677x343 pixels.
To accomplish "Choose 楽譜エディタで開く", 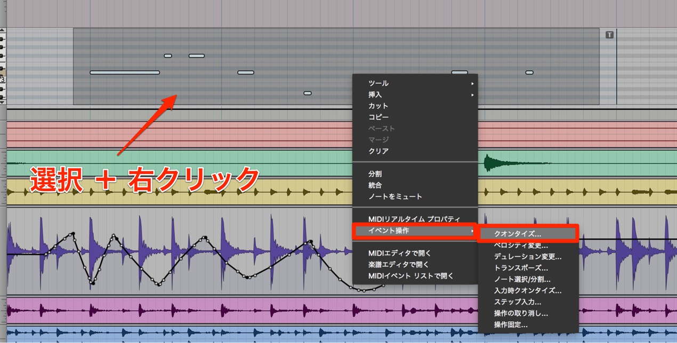I will coord(415,264).
